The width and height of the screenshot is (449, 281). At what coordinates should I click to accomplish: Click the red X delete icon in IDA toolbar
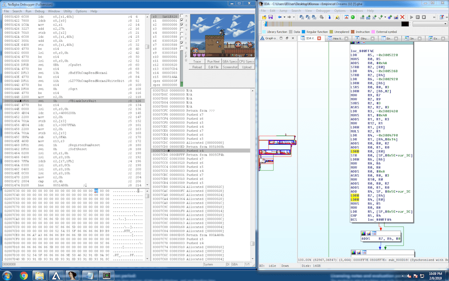coord(402,17)
